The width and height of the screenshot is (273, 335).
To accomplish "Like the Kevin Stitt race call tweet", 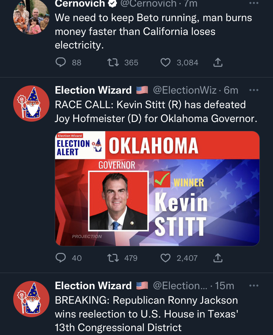I will click(x=165, y=258).
